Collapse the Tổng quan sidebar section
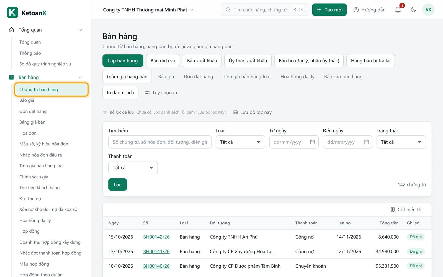 pos(80,30)
